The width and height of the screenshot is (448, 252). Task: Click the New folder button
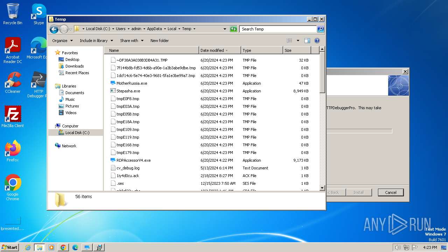[160, 41]
